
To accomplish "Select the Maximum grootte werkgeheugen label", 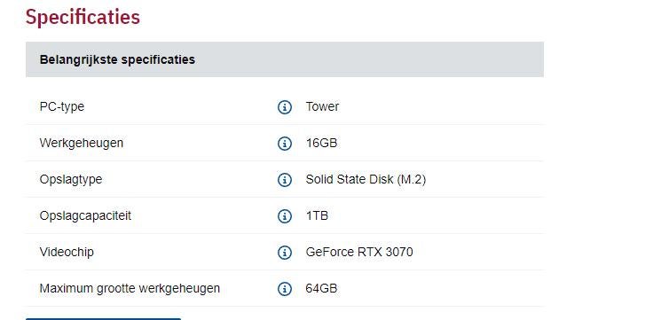I will [x=130, y=288].
